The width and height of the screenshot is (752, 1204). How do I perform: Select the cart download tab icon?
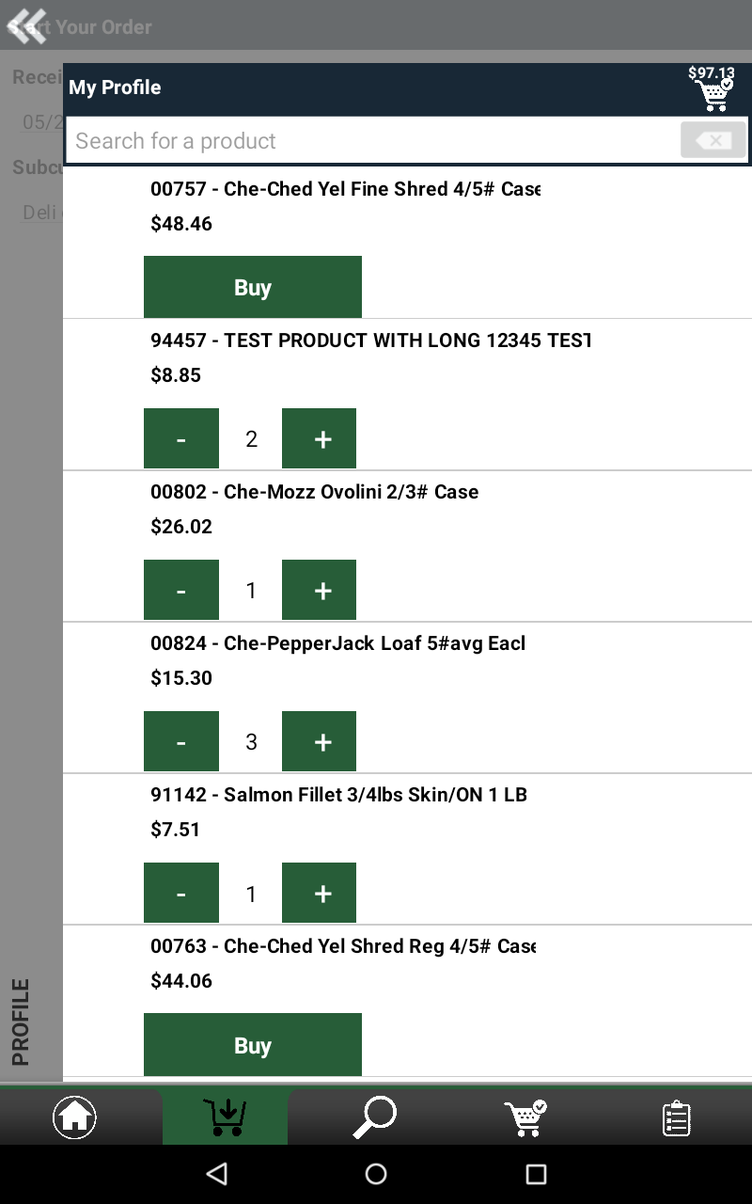(225, 1117)
